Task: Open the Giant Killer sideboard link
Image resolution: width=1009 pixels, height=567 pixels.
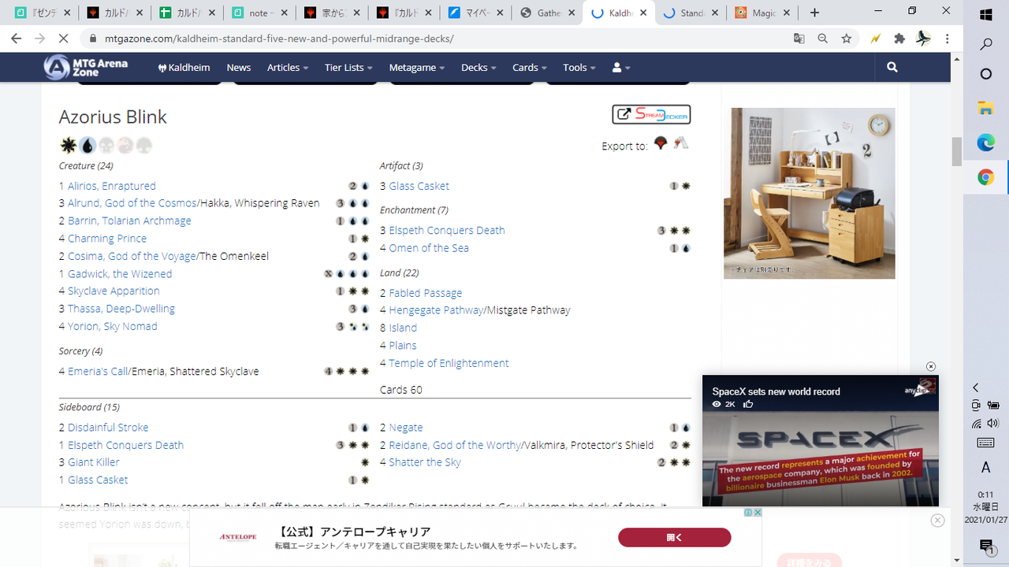Action: [94, 462]
